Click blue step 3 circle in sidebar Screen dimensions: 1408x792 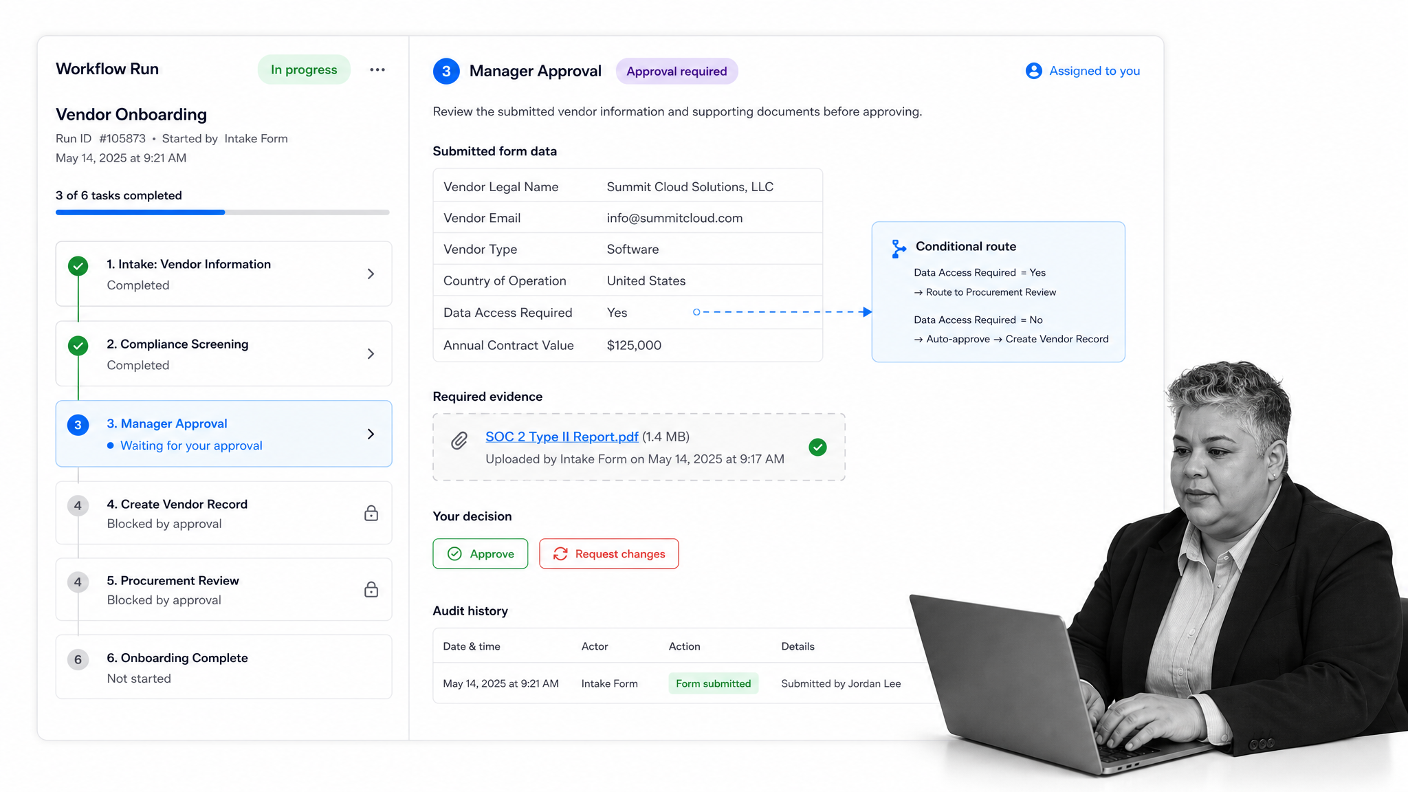click(x=78, y=425)
